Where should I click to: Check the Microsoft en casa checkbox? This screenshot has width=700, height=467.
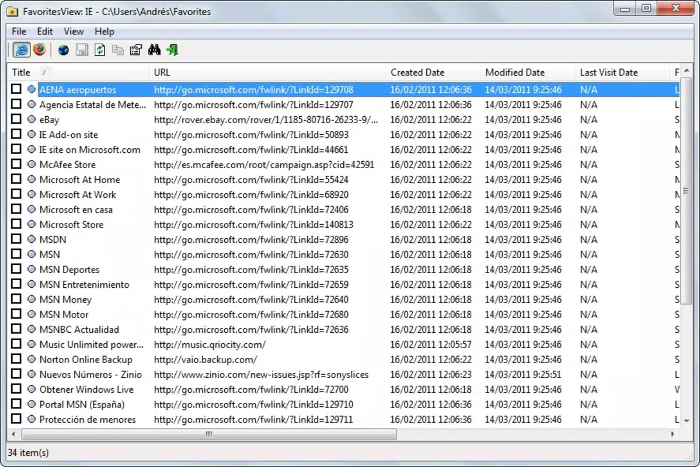(x=16, y=209)
